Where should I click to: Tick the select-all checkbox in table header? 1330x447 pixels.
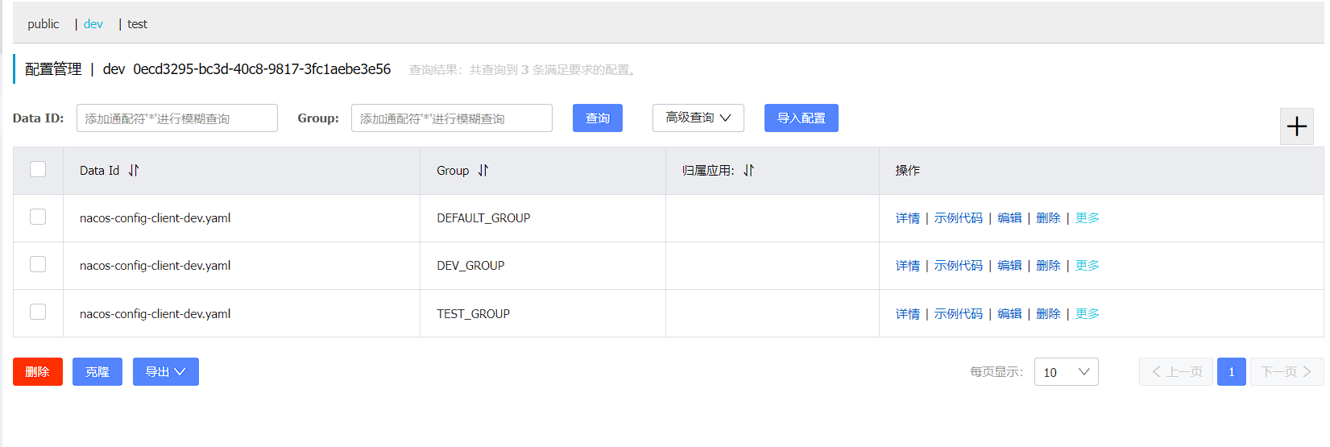(38, 169)
